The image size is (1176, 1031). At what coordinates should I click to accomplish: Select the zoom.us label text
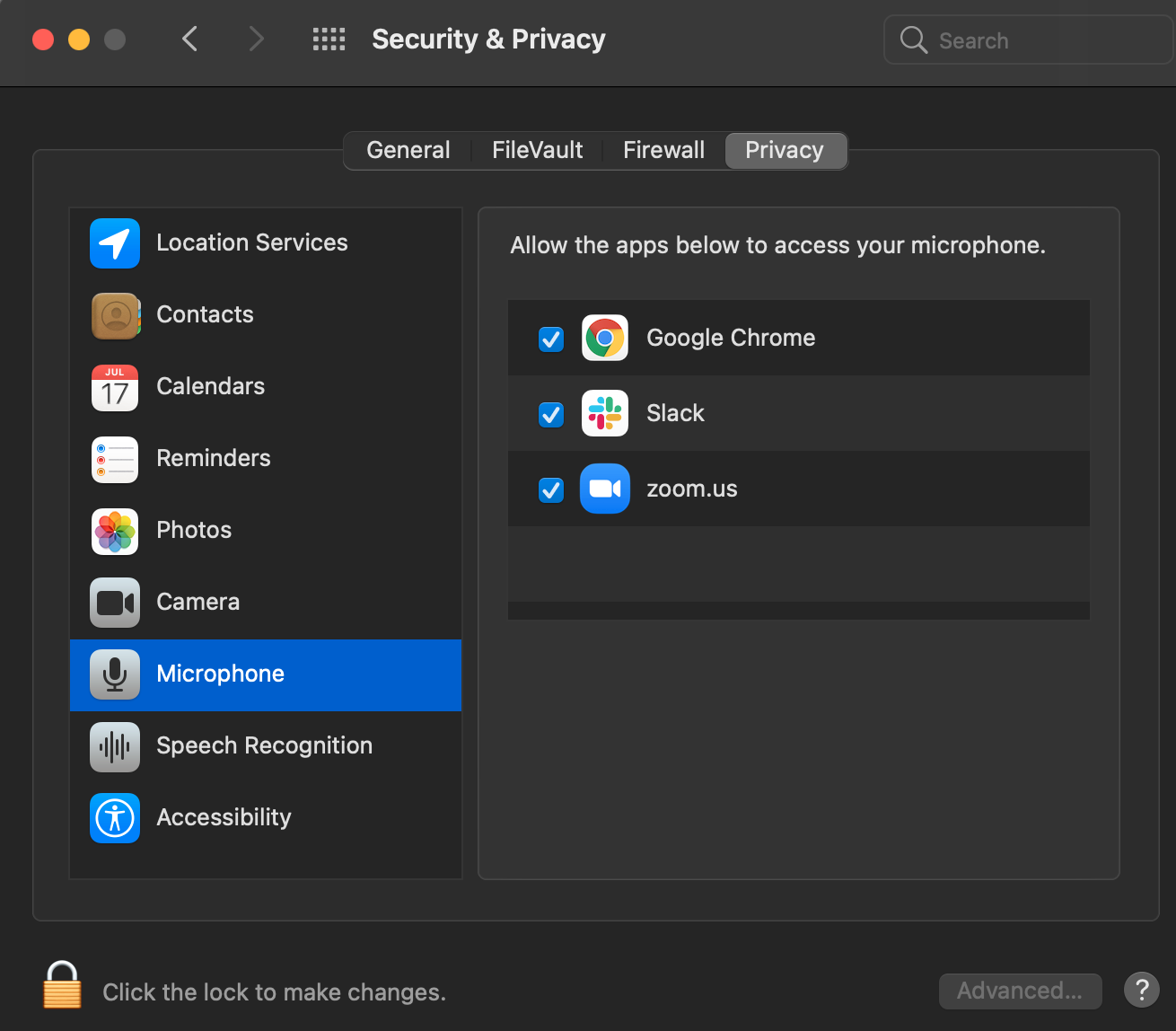pyautogui.click(x=692, y=489)
